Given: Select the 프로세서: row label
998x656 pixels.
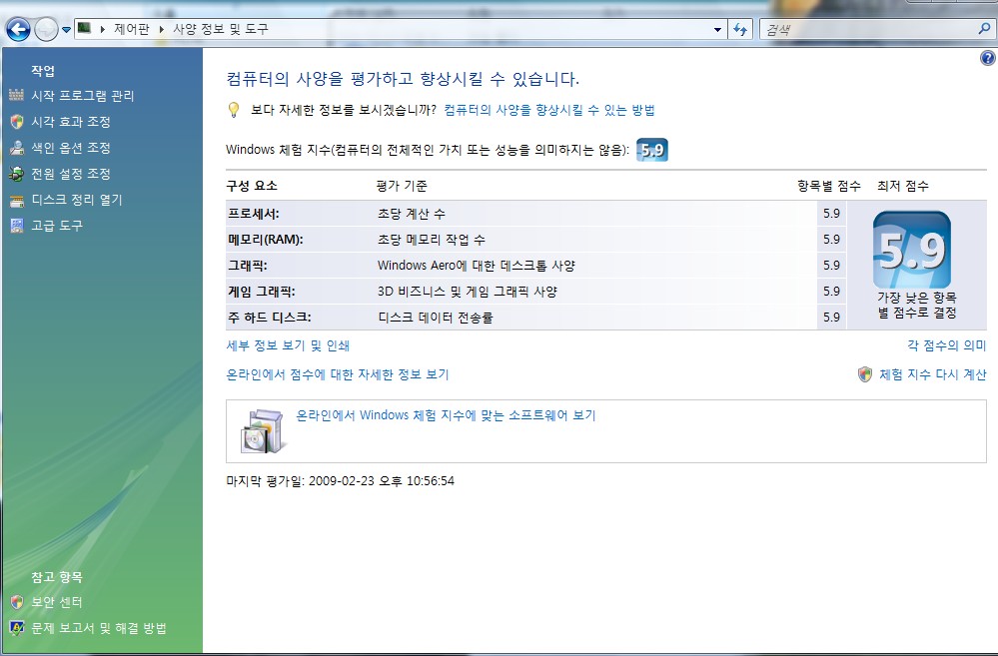Looking at the screenshot, I should click(x=254, y=214).
